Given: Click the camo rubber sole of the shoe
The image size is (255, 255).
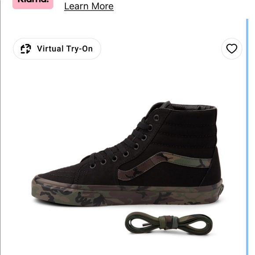Looking at the screenshot, I should click(x=127, y=194).
